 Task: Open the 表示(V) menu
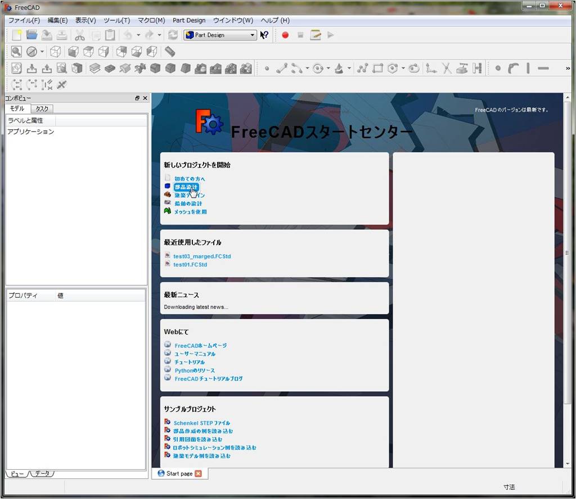tap(85, 21)
